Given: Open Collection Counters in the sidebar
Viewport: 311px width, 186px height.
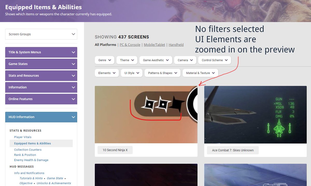Looking at the screenshot, I should [x=28, y=150].
